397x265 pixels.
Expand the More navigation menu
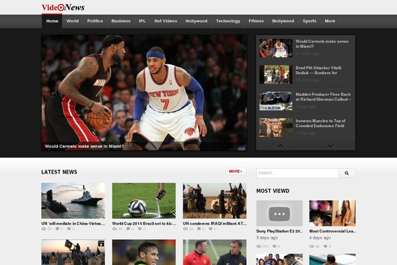click(330, 21)
